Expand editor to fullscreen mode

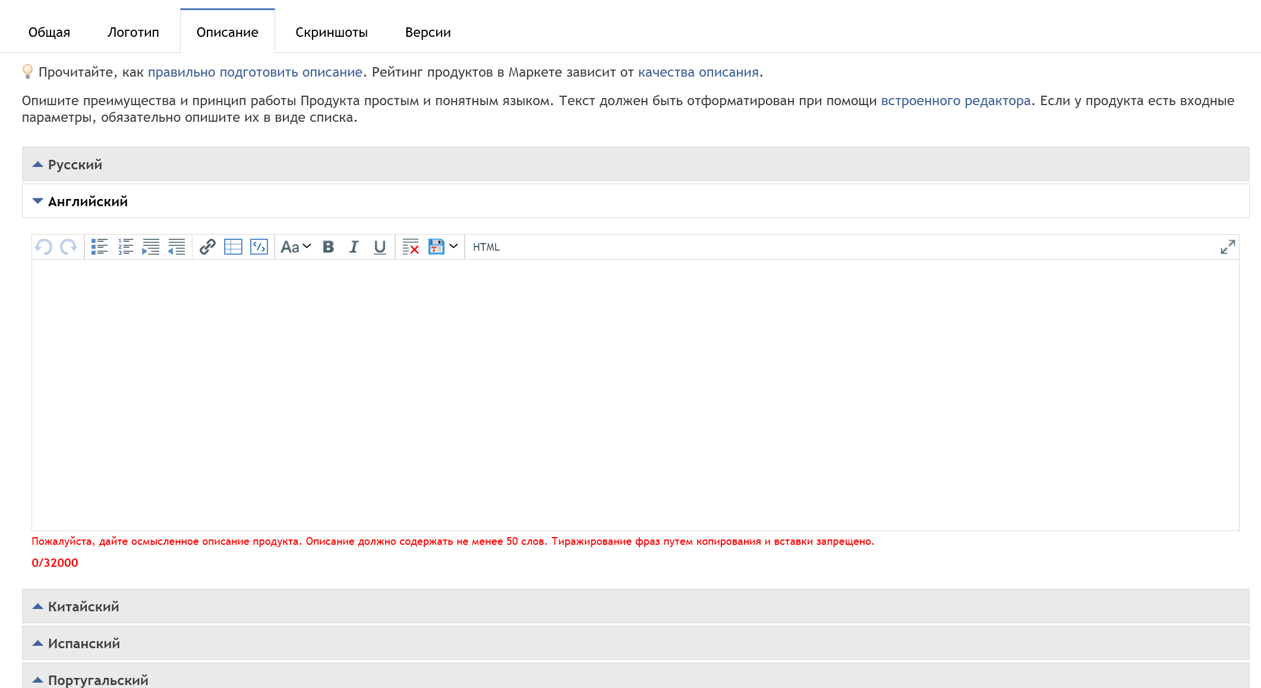click(x=1227, y=247)
